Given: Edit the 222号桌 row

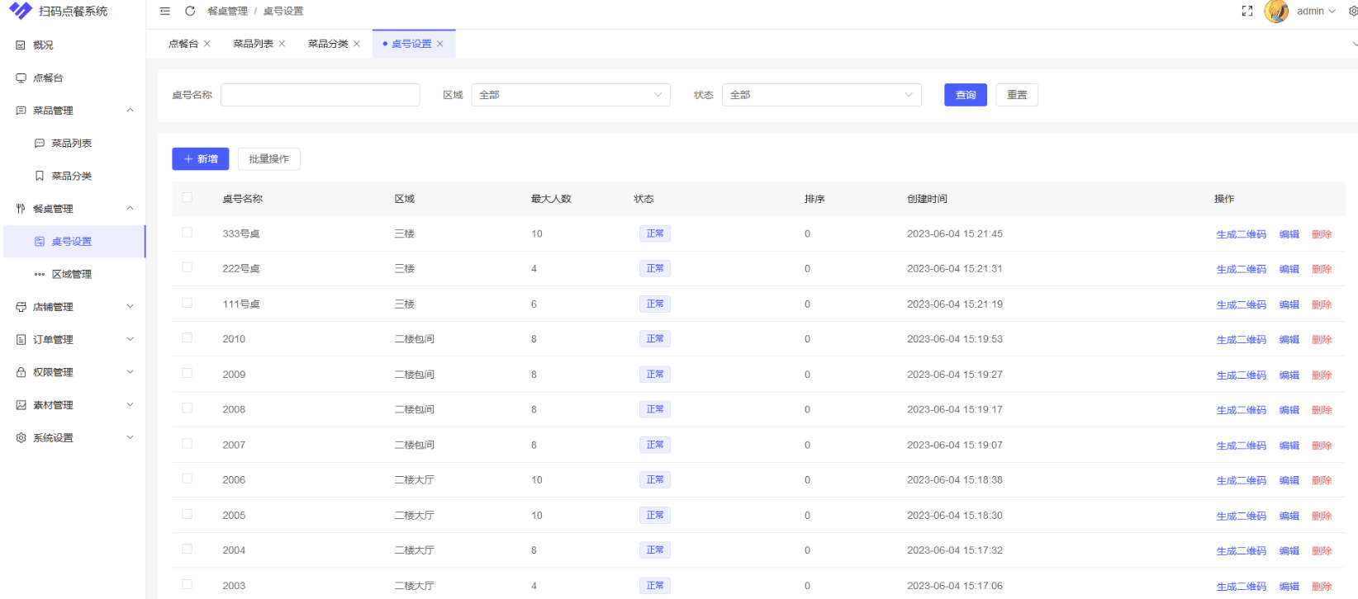Looking at the screenshot, I should click(x=1289, y=269).
